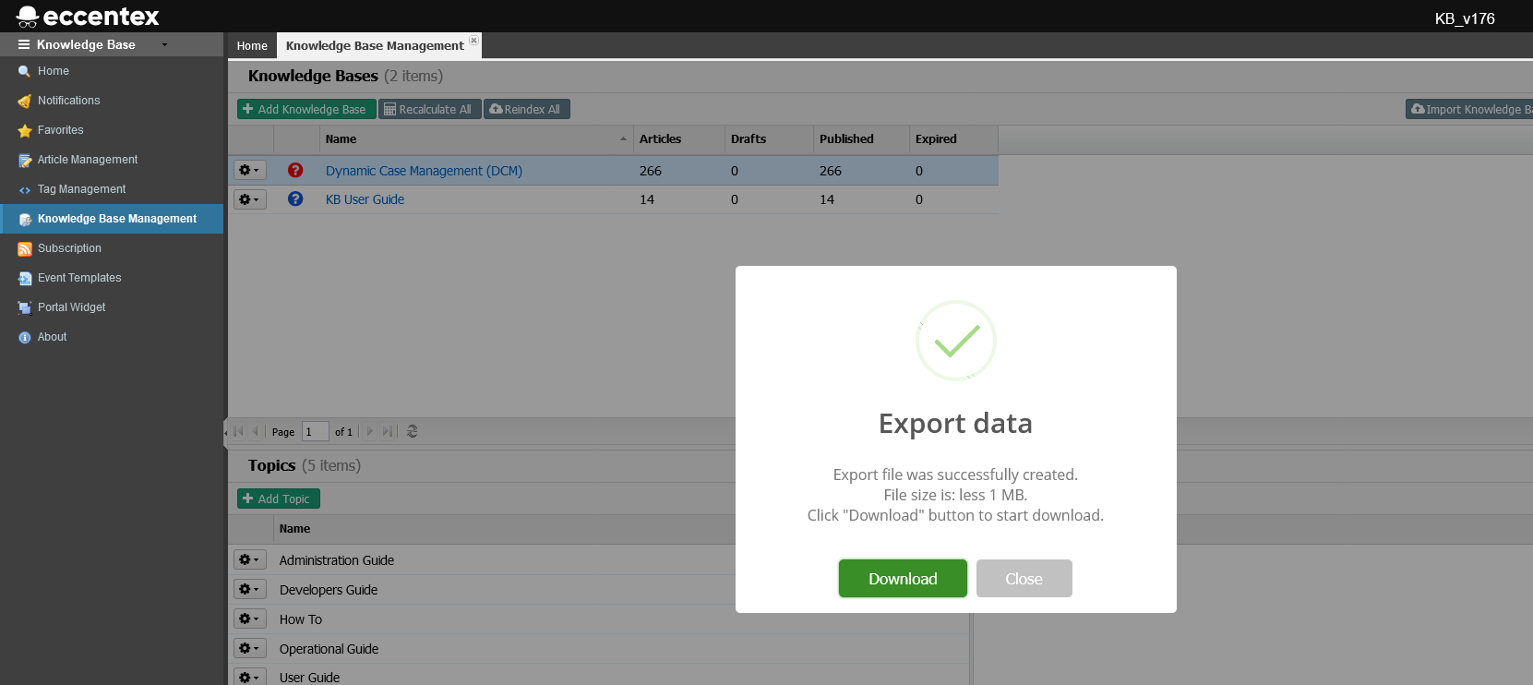Viewport: 1533px width, 685px height.
Task: Open gear menu for Operational Guide topic
Action: tap(249, 648)
